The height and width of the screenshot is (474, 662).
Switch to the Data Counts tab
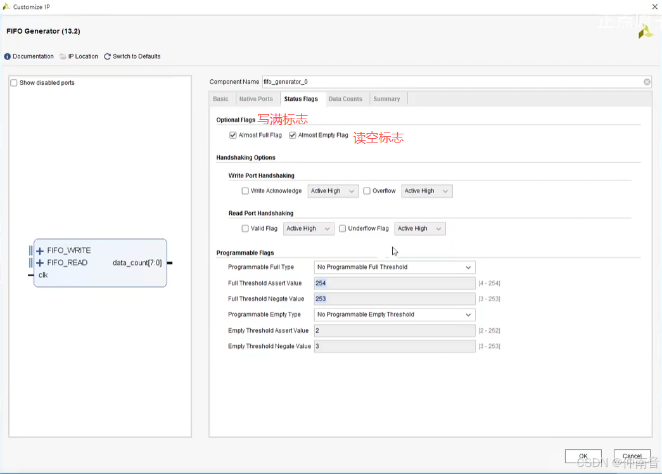click(x=345, y=99)
